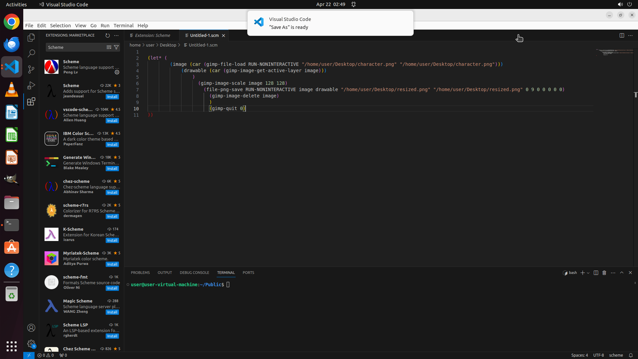This screenshot has height=359, width=638.
Task: Open Manage gear on installed Scheme extension
Action: [117, 72]
